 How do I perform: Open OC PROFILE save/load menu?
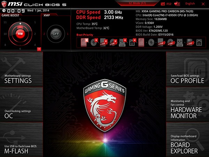pyautogui.click(x=187, y=69)
